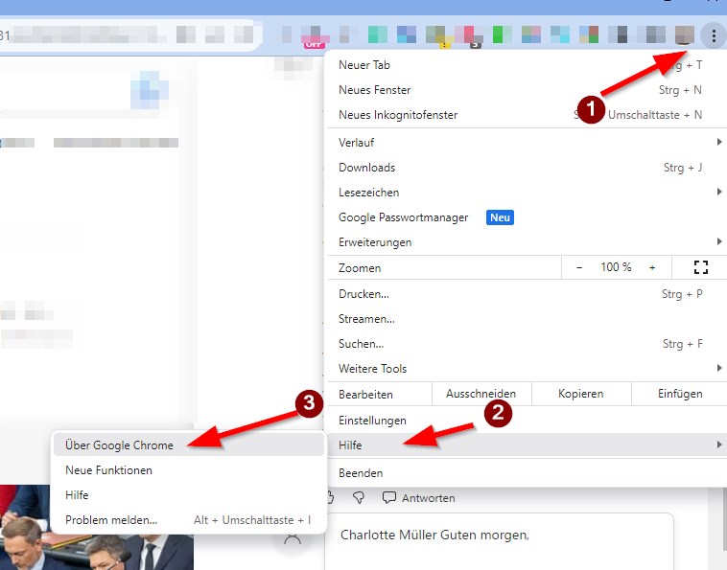The width and height of the screenshot is (727, 570).
Task: Open the Chrome three-dot menu button
Action: 714,34
